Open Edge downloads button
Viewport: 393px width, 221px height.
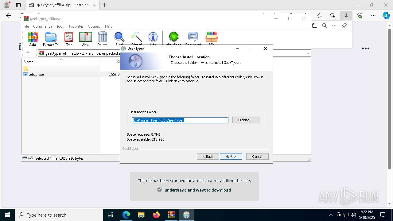[346, 16]
